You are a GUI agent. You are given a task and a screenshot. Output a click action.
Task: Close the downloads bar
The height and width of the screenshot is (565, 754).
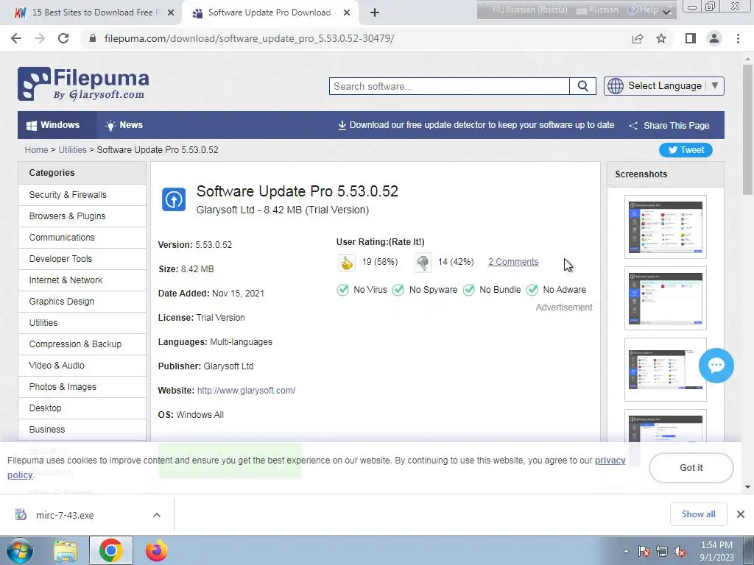741,514
